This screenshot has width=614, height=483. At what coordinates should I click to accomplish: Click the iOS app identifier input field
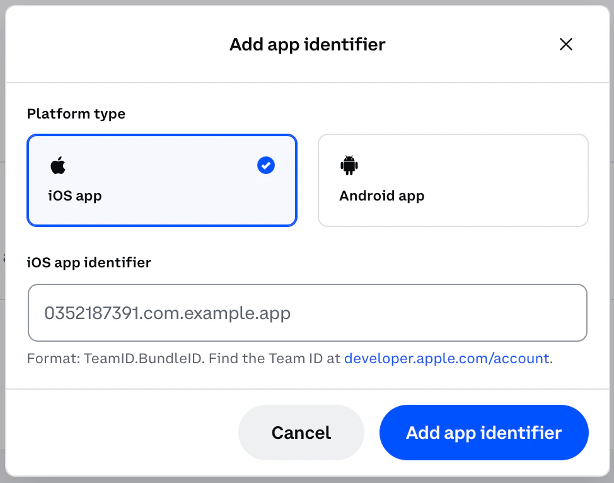point(307,313)
